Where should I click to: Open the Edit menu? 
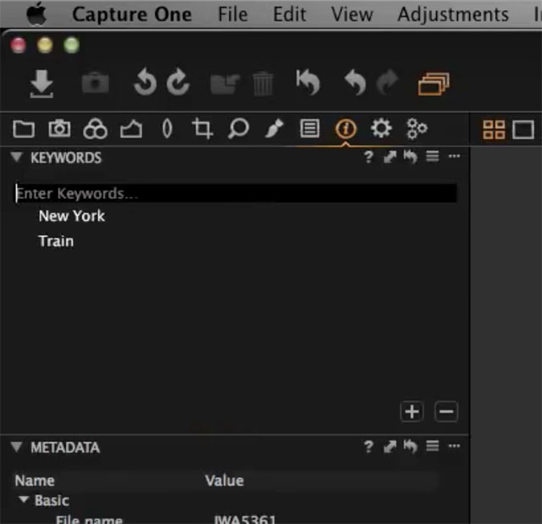tap(290, 14)
